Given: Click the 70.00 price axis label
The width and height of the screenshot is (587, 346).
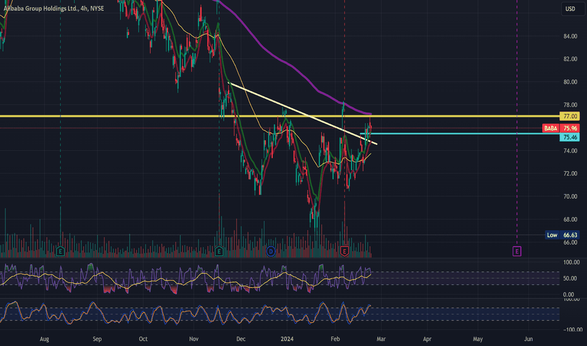Looking at the screenshot, I should 570,196.
